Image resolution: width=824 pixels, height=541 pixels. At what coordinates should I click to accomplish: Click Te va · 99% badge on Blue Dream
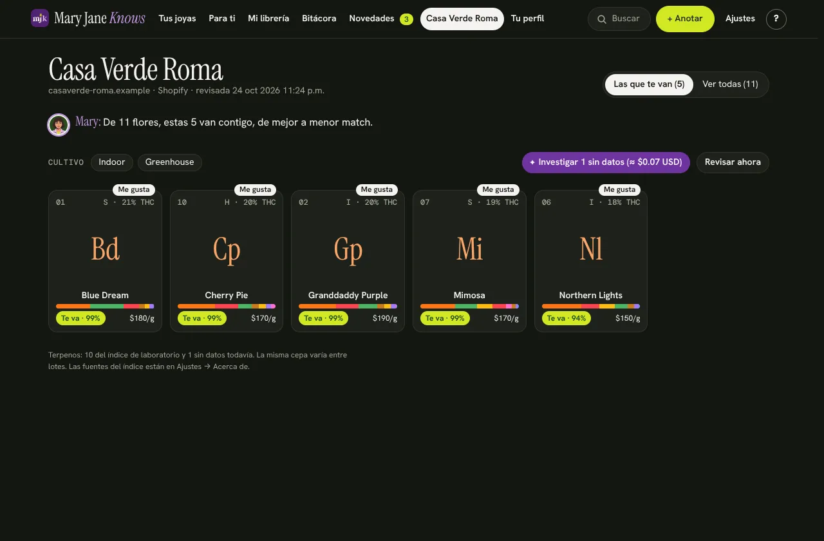coord(80,318)
